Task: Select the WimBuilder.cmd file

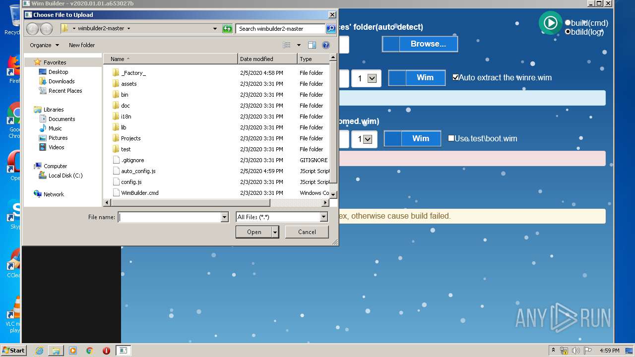Action: click(x=140, y=193)
